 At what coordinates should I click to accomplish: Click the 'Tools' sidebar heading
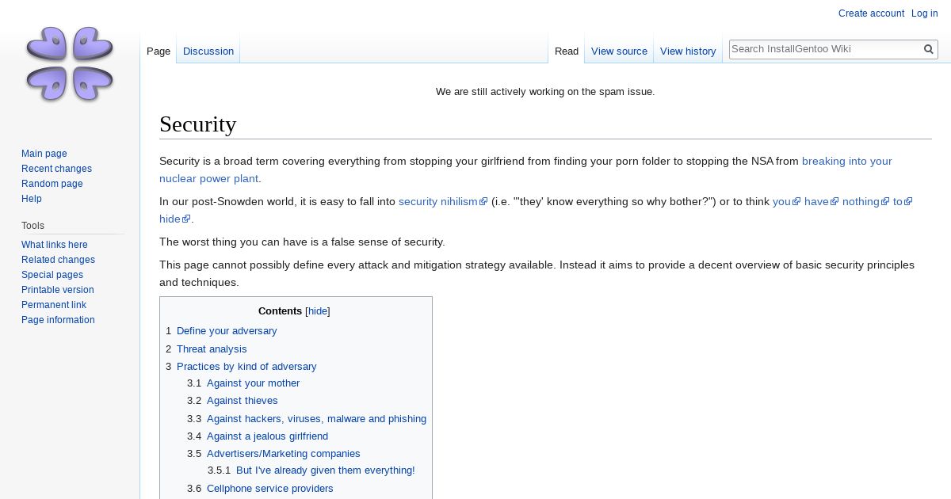[32, 226]
